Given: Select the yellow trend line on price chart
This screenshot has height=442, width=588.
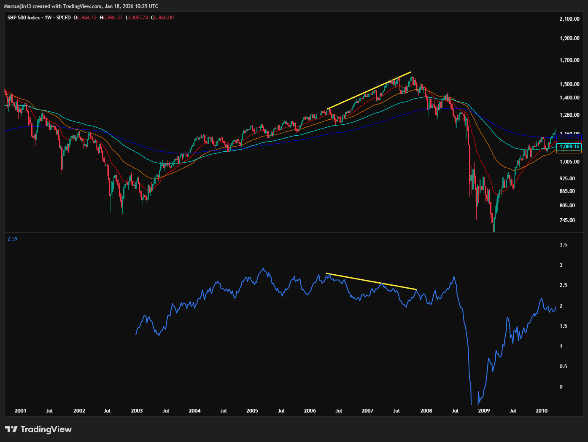Looking at the screenshot, I should pos(369,91).
